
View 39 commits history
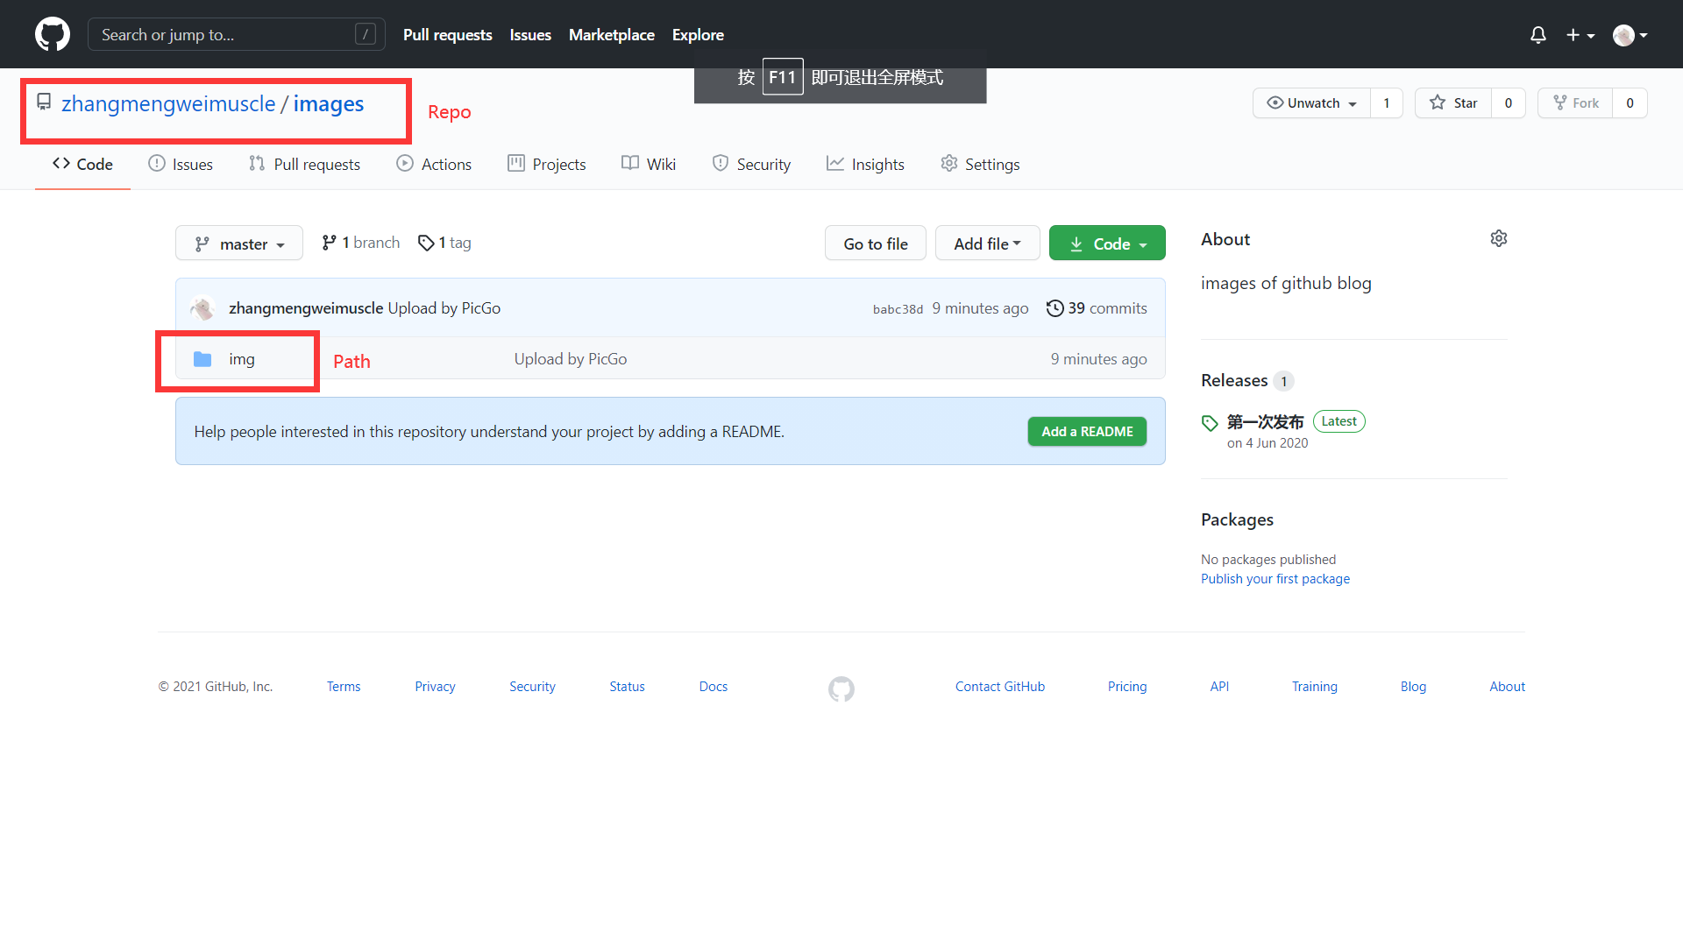click(x=1097, y=308)
